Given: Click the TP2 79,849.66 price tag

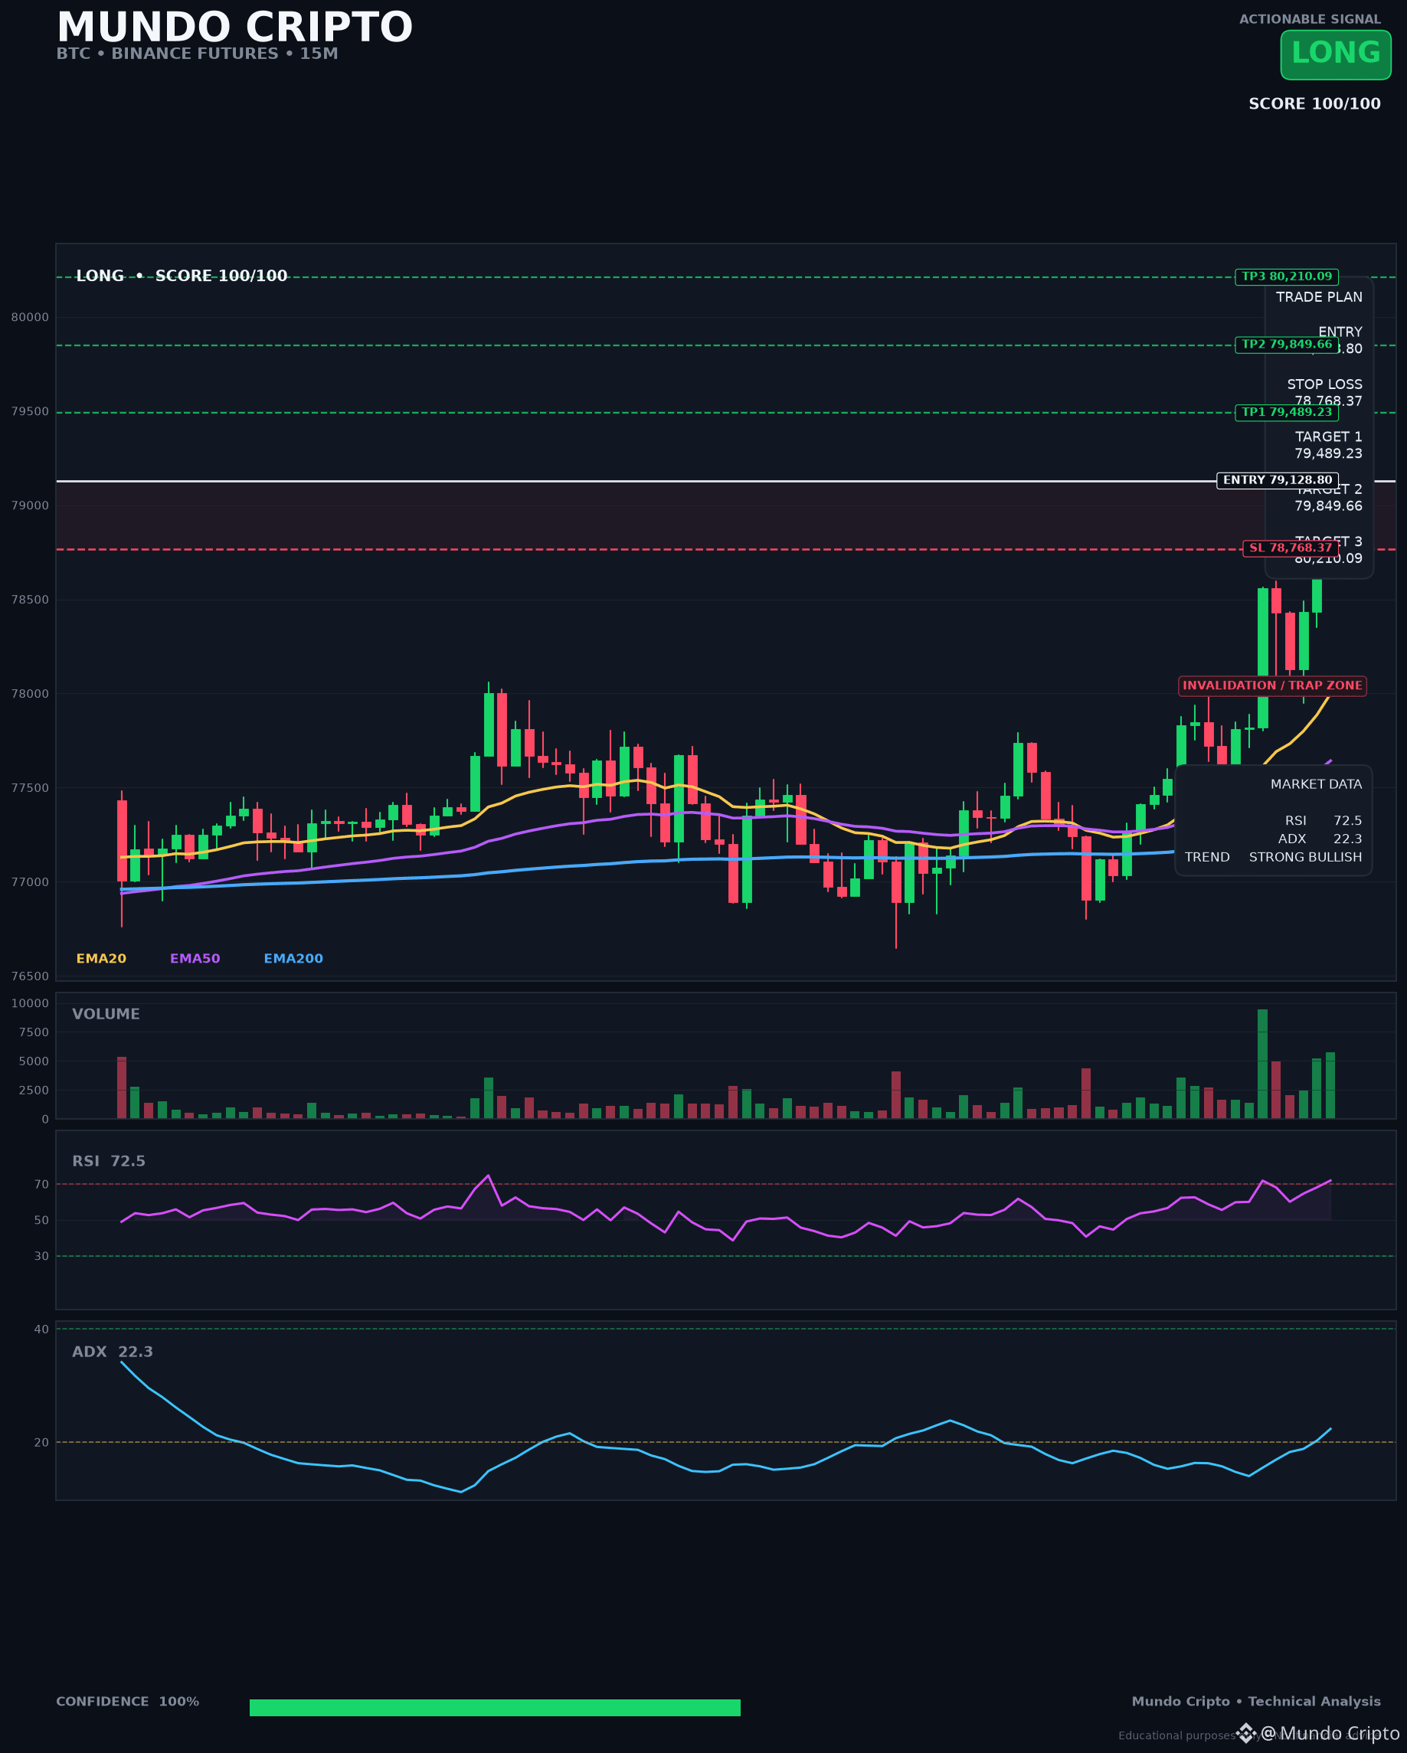Looking at the screenshot, I should pos(1287,345).
